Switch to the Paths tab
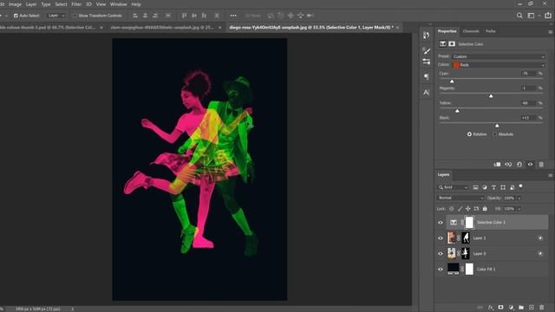Screen dimensions: 555x312 pos(491,31)
